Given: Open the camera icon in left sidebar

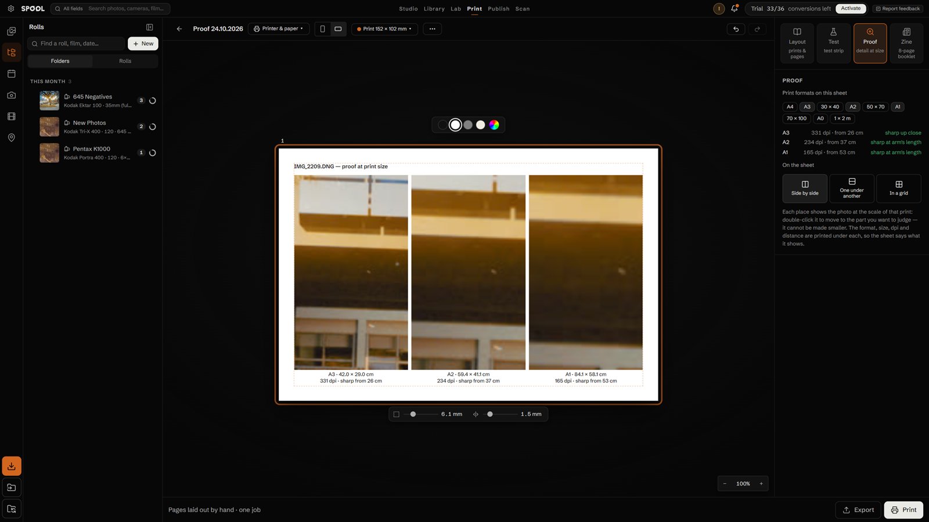Looking at the screenshot, I should [12, 95].
